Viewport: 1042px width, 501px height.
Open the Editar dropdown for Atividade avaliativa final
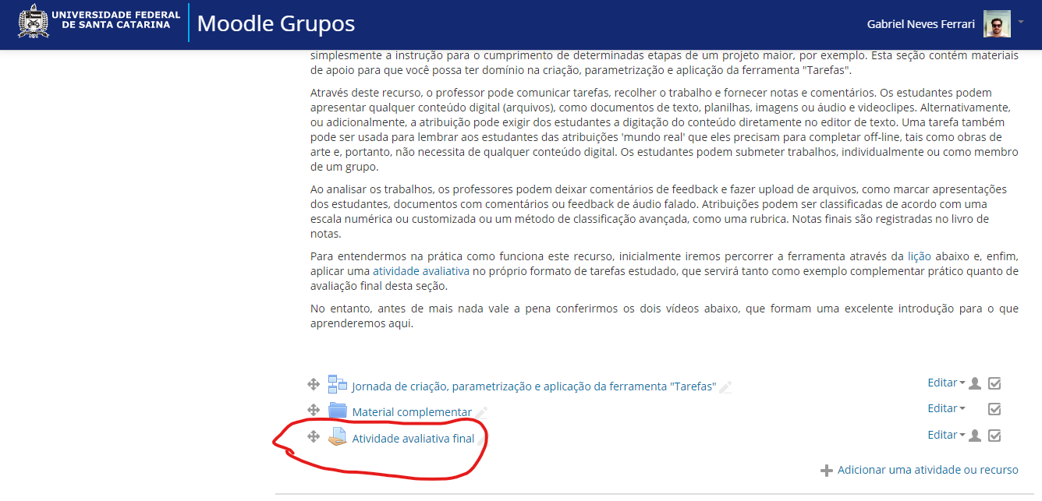(946, 435)
